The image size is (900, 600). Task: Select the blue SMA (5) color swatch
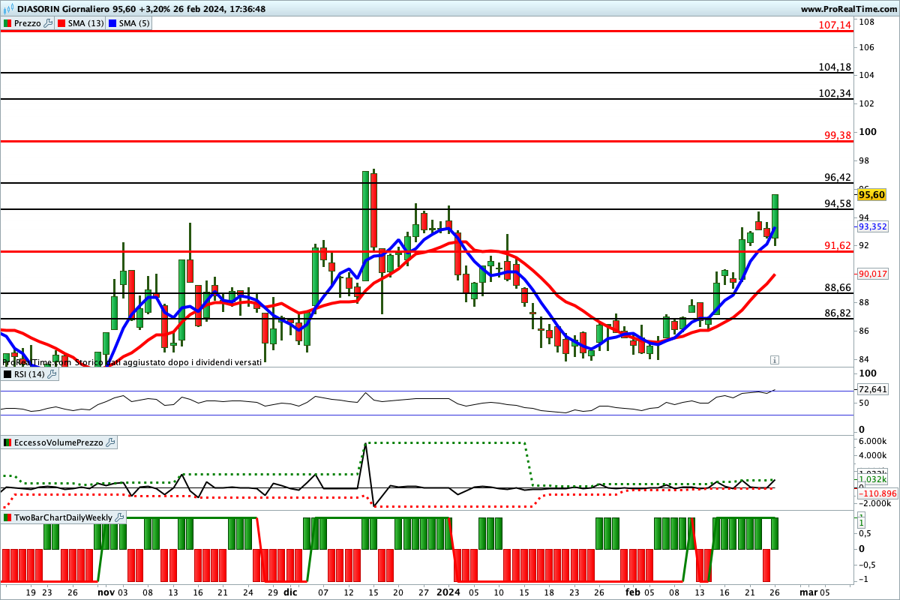(114, 23)
